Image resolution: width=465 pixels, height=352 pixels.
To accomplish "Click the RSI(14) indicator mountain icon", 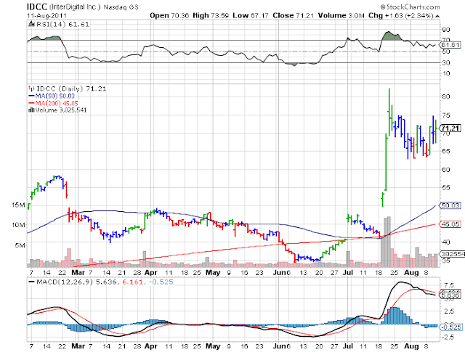I will pos(31,24).
